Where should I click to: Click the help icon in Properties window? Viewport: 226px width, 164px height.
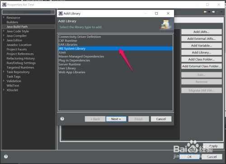click(6, 156)
